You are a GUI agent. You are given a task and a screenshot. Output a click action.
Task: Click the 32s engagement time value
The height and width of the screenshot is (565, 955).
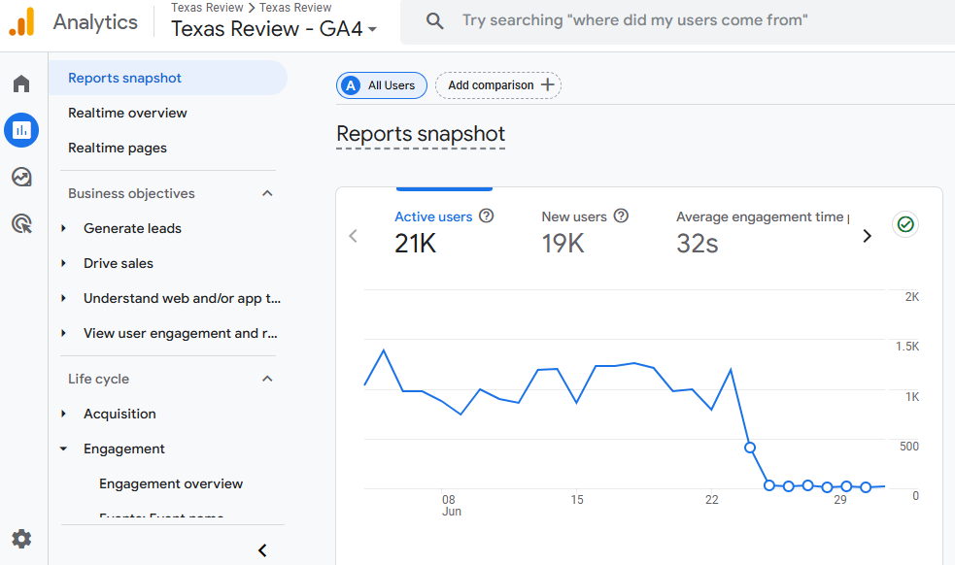[x=698, y=244]
